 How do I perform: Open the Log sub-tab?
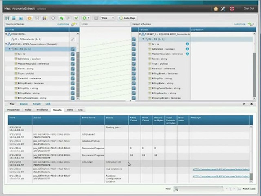(80, 110)
